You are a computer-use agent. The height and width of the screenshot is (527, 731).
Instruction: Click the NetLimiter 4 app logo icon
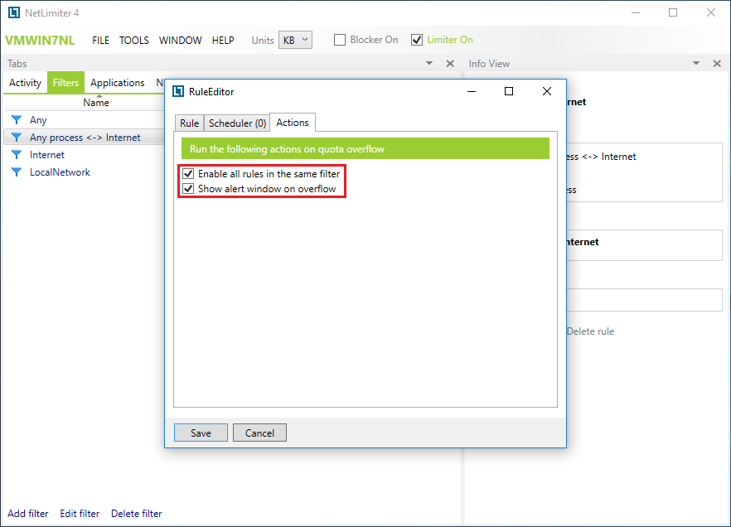[13, 12]
